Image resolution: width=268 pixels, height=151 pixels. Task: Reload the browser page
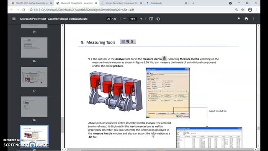click(24, 10)
